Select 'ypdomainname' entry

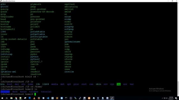[x=72, y=42]
